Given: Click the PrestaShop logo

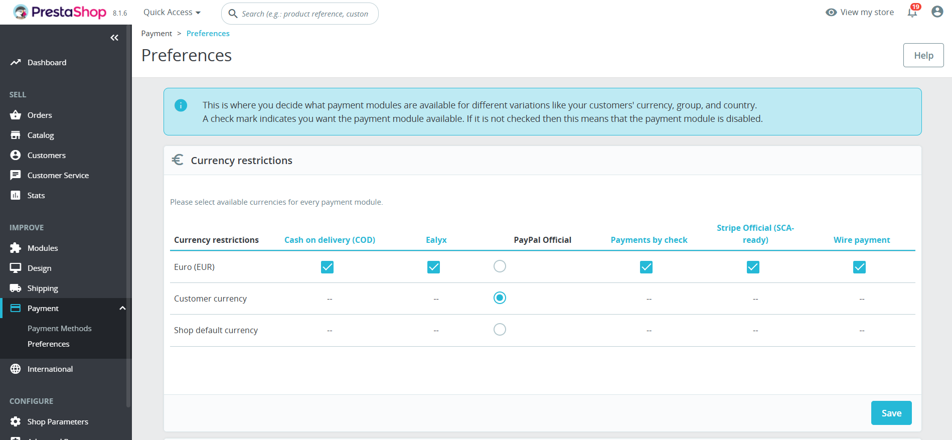Looking at the screenshot, I should (60, 12).
